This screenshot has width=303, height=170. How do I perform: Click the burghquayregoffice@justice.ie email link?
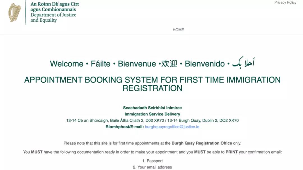[172, 127]
